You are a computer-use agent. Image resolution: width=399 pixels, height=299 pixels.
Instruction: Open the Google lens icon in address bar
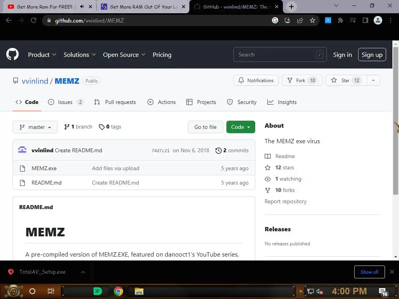pos(275,20)
